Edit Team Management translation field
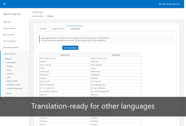186x126 pixels. coord(116,85)
